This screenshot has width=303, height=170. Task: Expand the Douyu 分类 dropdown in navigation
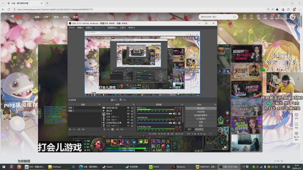tap(47, 17)
